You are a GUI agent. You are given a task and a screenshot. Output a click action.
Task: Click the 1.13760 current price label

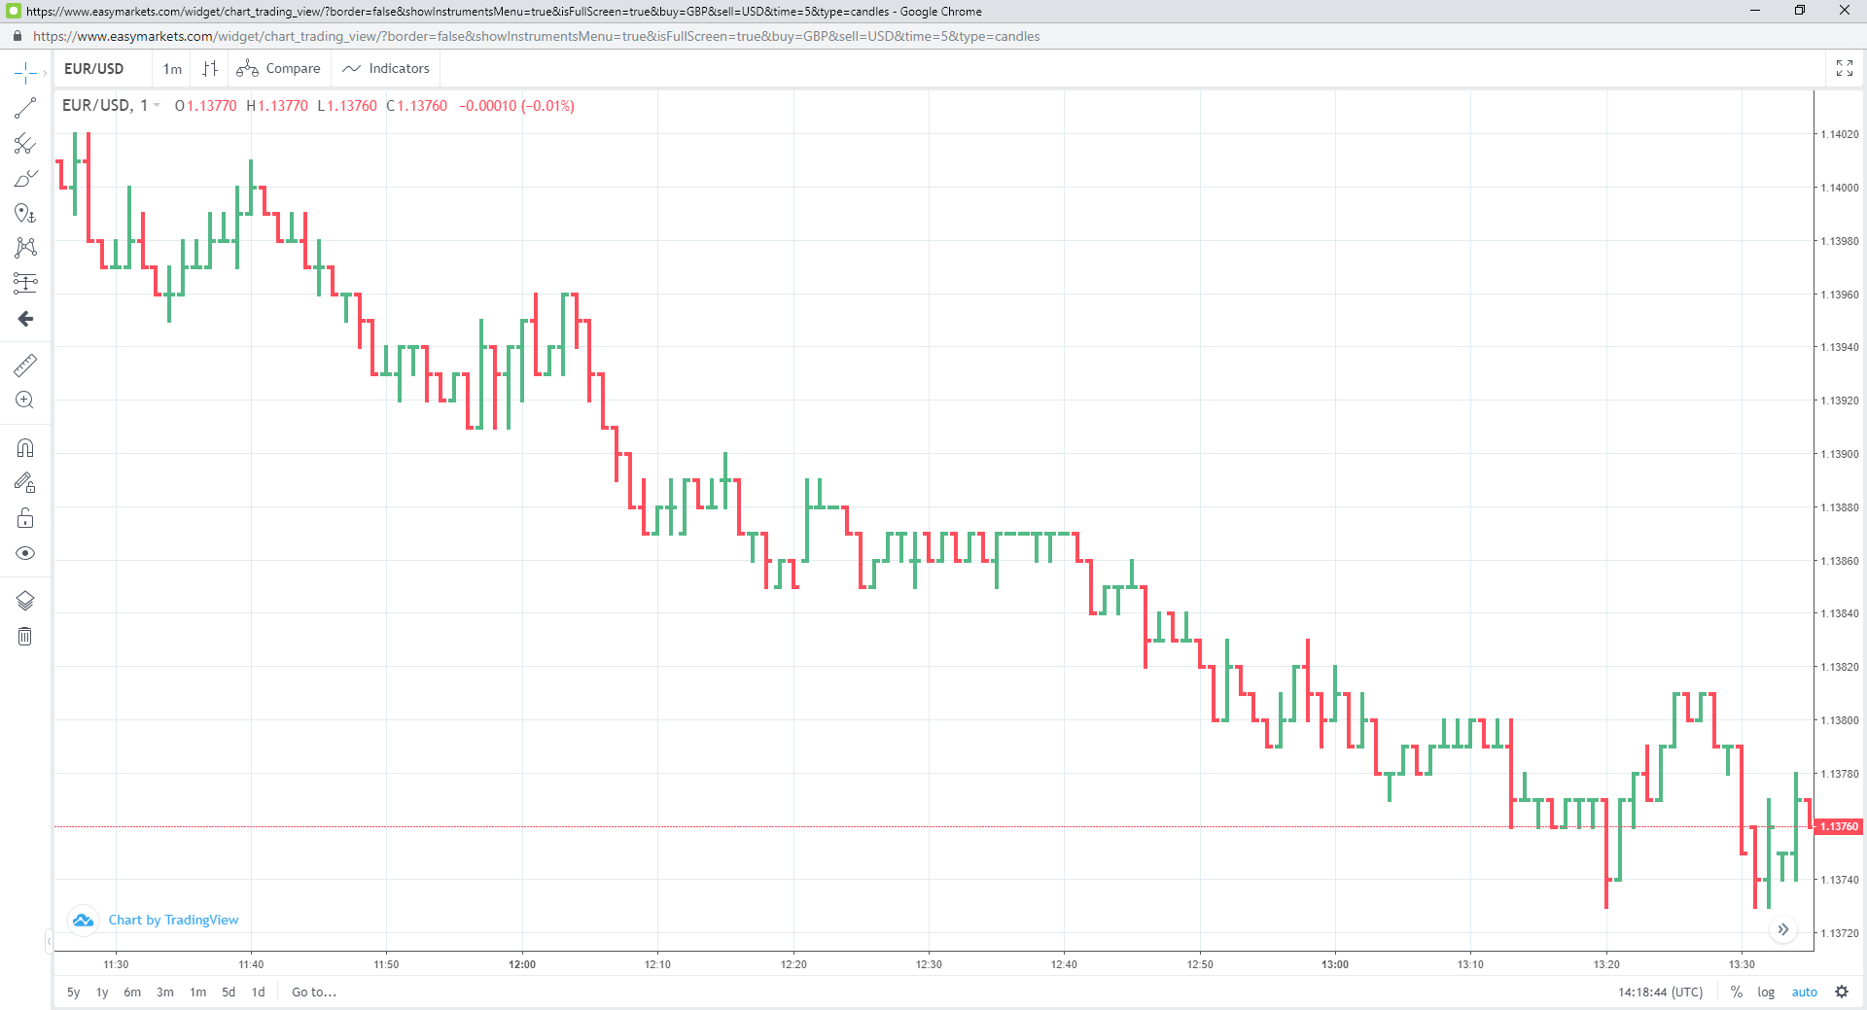[x=1839, y=827]
